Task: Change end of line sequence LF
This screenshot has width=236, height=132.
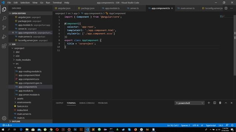Action: (x=202, y=125)
